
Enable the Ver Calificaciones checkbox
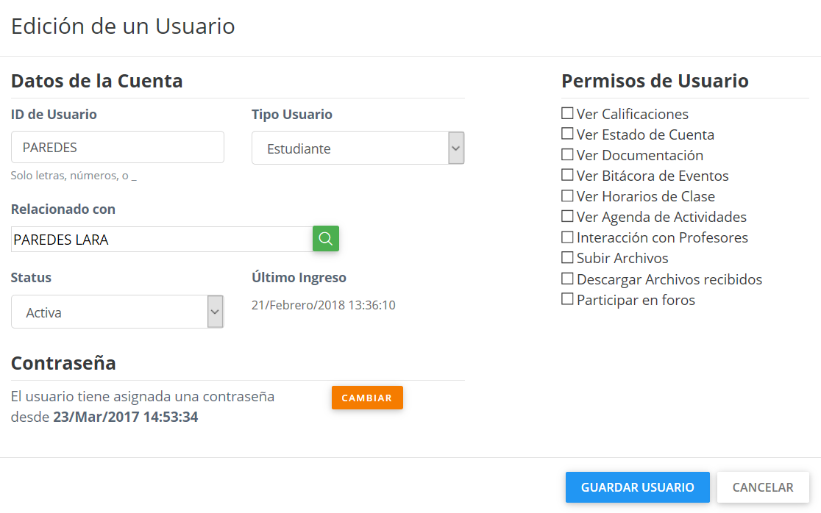click(x=567, y=114)
